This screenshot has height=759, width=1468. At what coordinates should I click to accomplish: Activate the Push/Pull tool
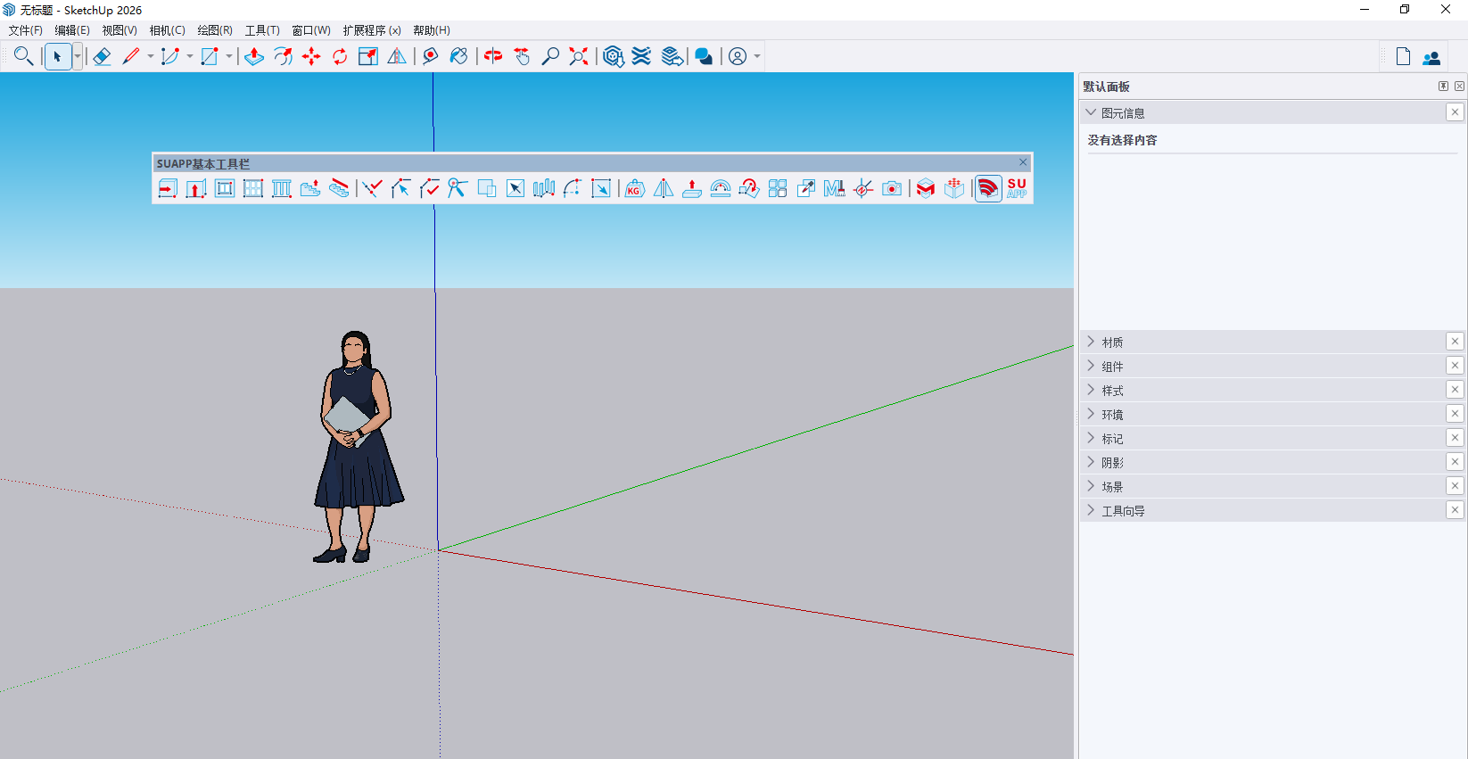pyautogui.click(x=254, y=56)
